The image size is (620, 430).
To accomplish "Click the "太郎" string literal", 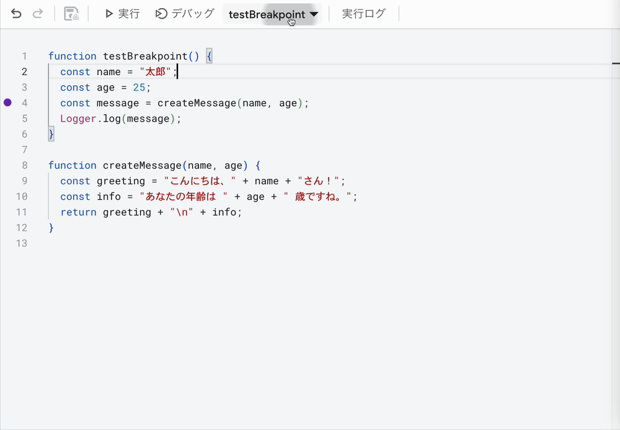I will (x=155, y=71).
